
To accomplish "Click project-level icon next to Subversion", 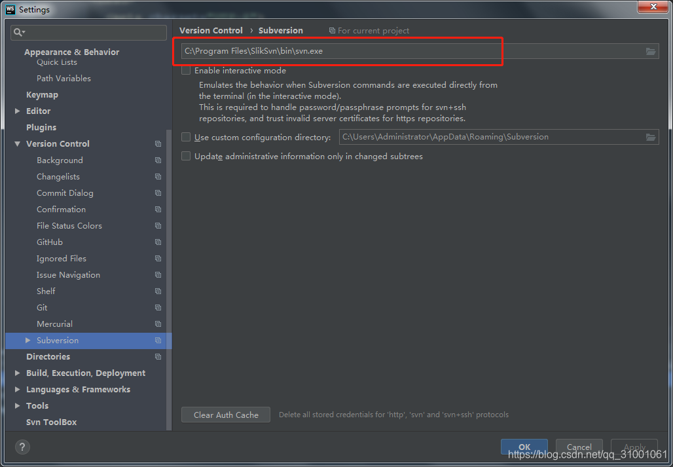I will tap(158, 341).
